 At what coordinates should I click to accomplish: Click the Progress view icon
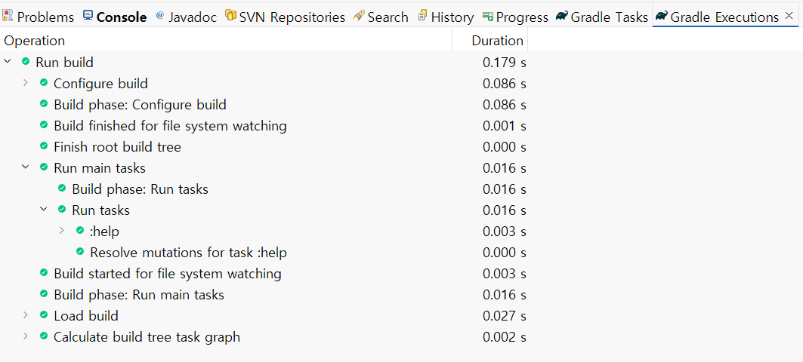[x=488, y=16]
